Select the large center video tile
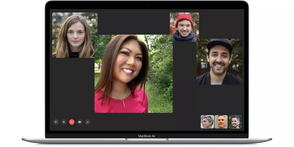Viewport: 294px width, 147px height. [x=133, y=74]
